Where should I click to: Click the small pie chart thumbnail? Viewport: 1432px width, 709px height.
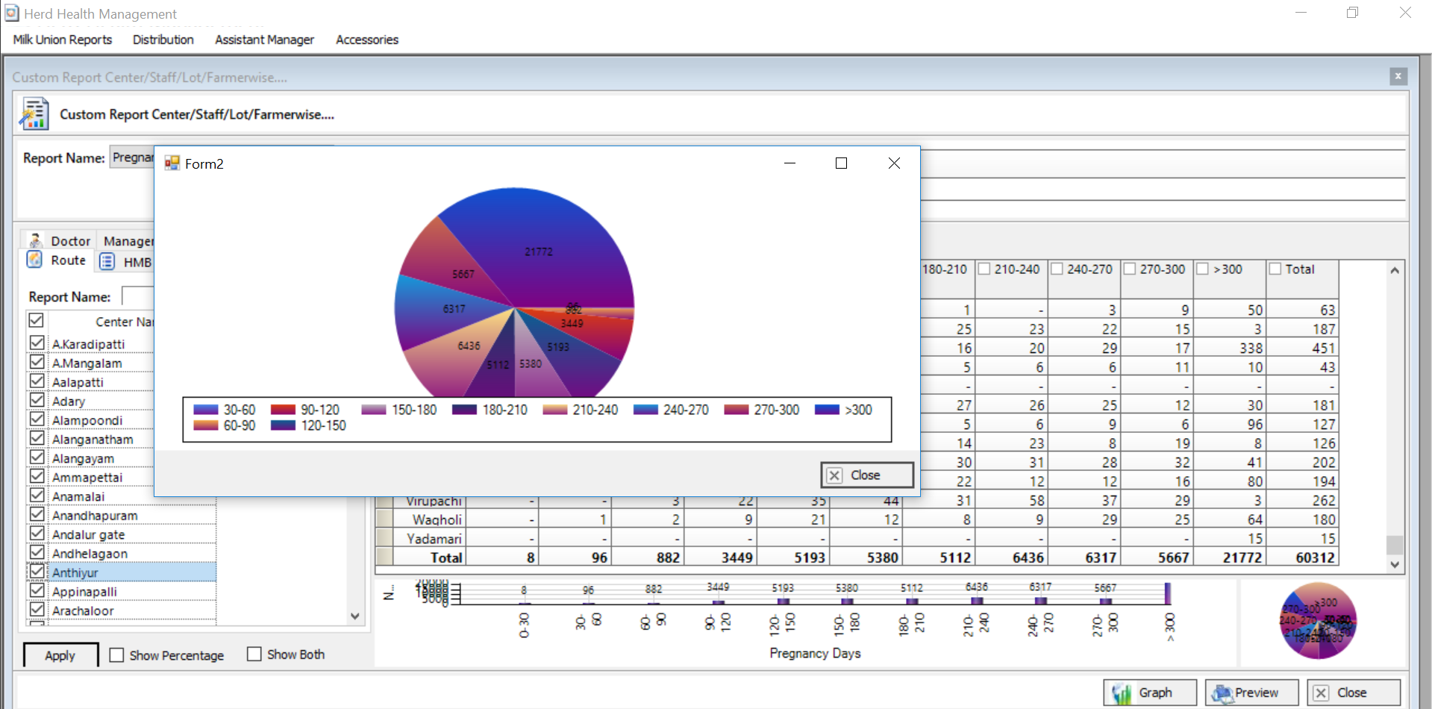(x=1318, y=621)
